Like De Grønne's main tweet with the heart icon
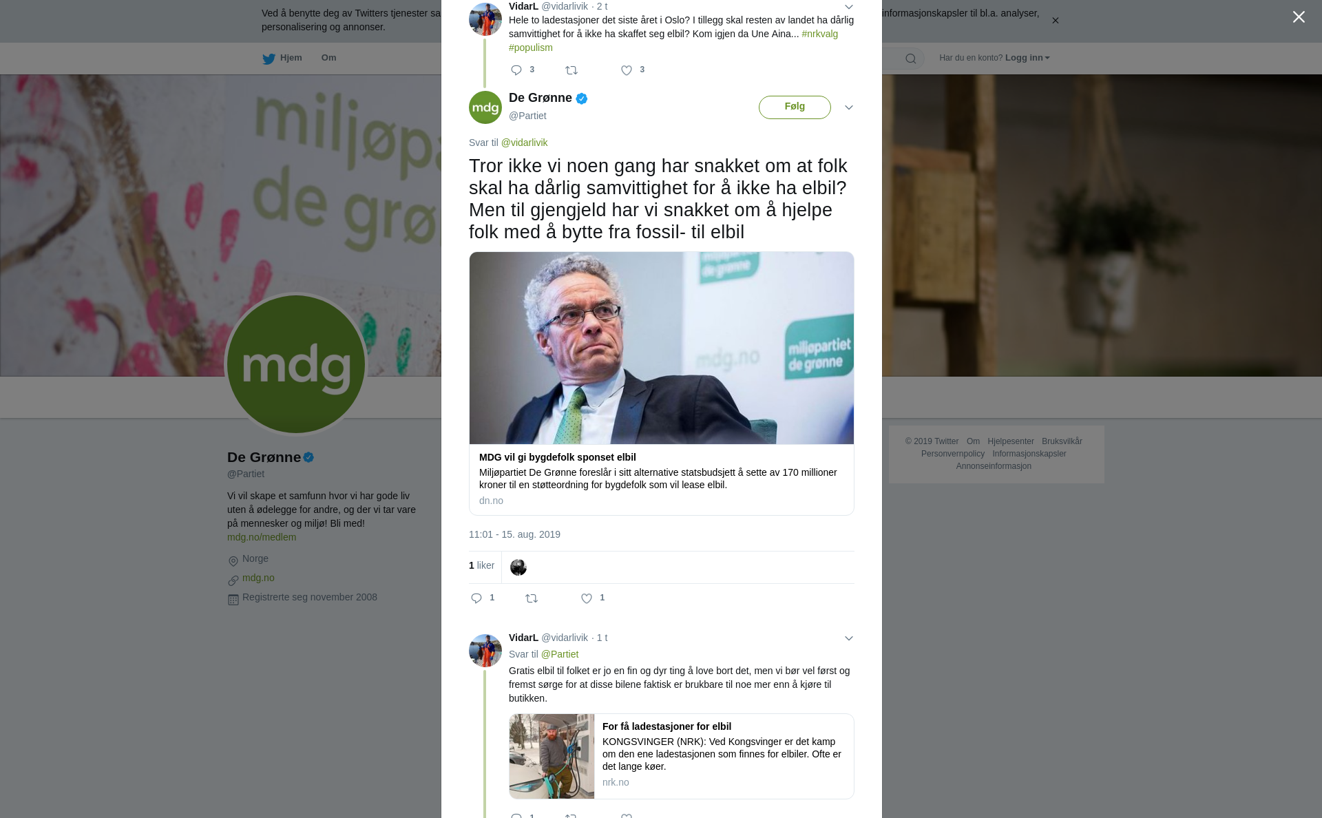Viewport: 1322px width, 818px height. click(x=587, y=598)
